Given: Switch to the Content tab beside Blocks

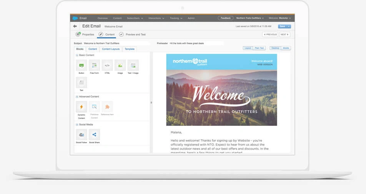Looking at the screenshot, I should [93, 49].
